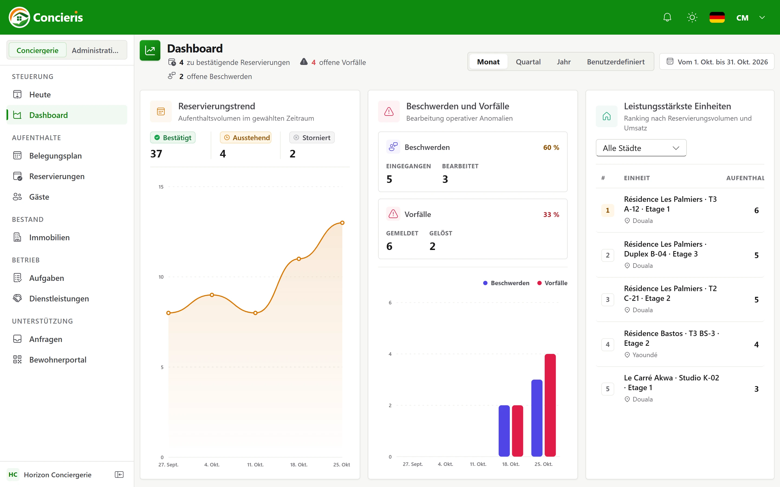Open Reservierungen in the sidebar

[x=67, y=176]
